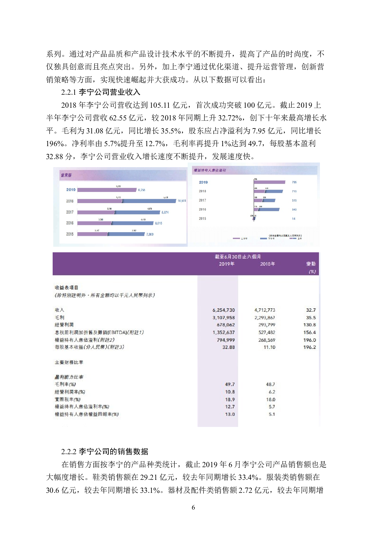The image size is (384, 543).
Task: Click the 515 value in the profit chart
Action: coord(294,201)
